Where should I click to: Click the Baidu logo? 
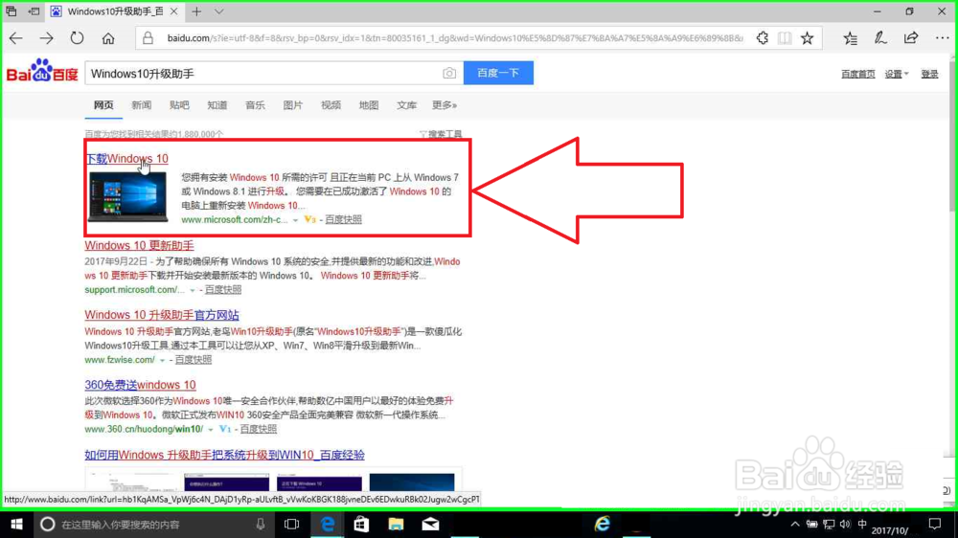[42, 71]
